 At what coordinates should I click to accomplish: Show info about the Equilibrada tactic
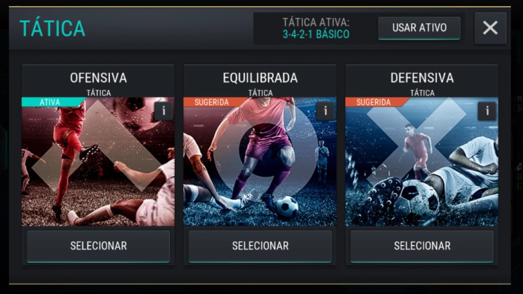point(325,111)
